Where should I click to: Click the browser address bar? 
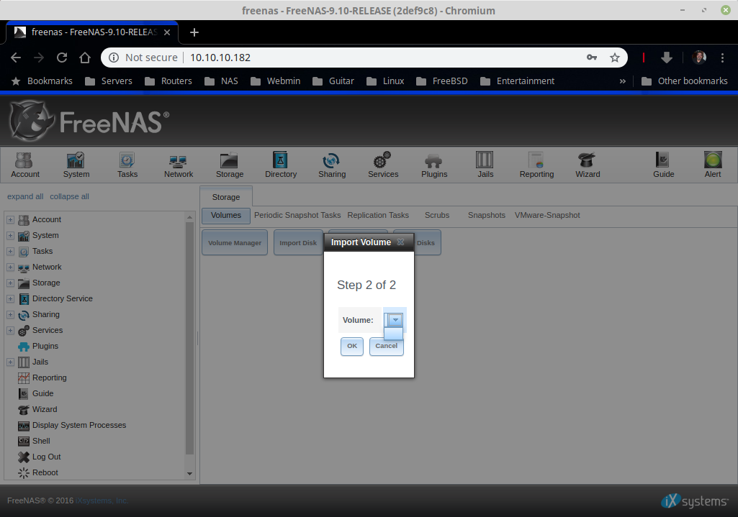pyautogui.click(x=365, y=58)
